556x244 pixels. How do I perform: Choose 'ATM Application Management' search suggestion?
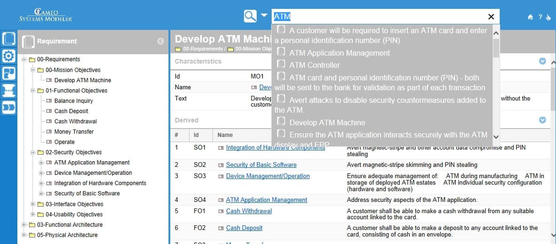click(x=339, y=53)
